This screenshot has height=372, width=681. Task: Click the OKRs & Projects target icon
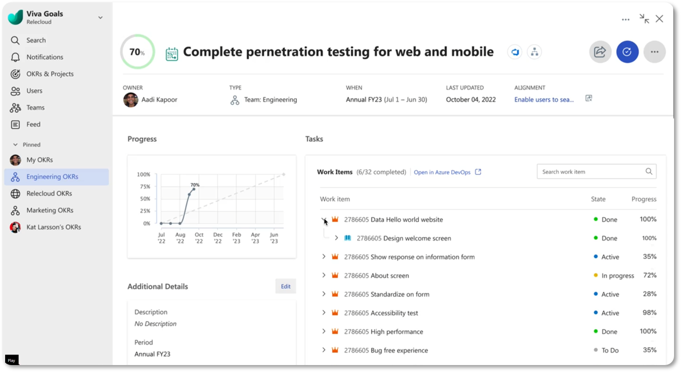[x=15, y=74]
